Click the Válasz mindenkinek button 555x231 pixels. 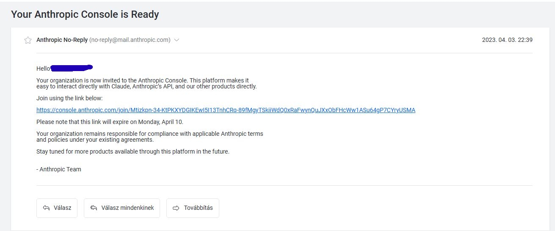[x=122, y=208]
